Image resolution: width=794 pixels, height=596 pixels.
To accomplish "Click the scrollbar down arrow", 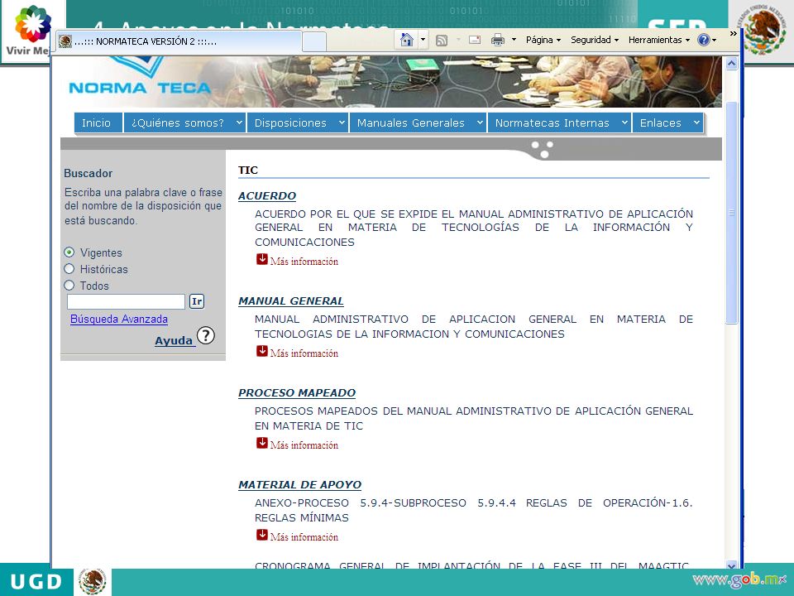I will point(731,565).
